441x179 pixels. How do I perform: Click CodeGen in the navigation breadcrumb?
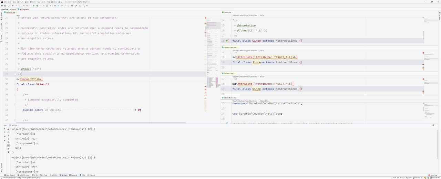click(5, 9)
